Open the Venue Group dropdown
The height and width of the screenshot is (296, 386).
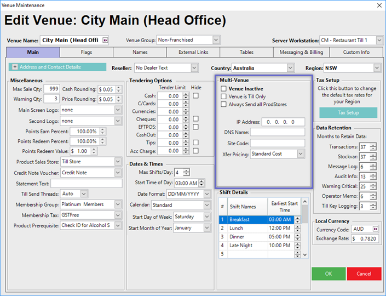(216, 40)
